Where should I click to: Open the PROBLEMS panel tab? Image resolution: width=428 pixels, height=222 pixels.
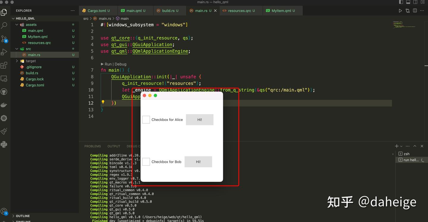pyautogui.click(x=92, y=146)
